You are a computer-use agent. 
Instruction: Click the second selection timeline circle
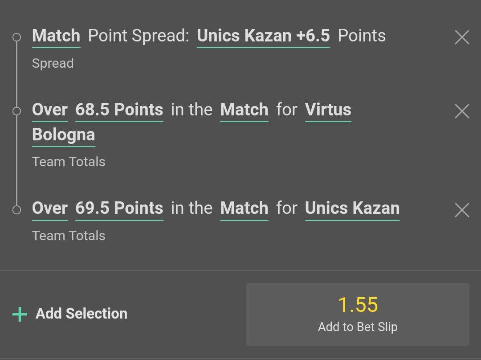click(x=16, y=111)
